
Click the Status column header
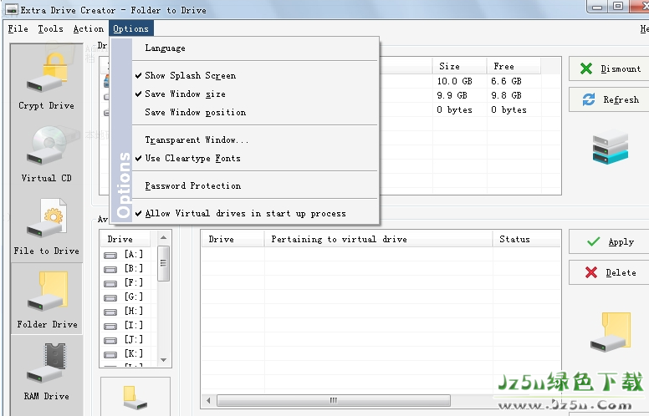[x=527, y=239]
